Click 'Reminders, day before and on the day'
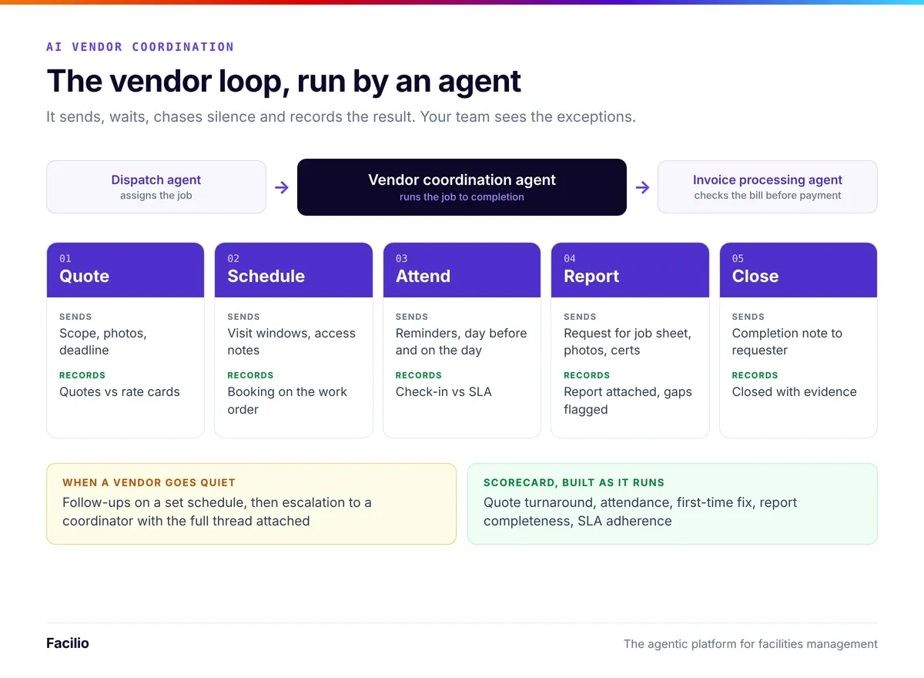Viewport: 924px width, 678px height. (461, 341)
